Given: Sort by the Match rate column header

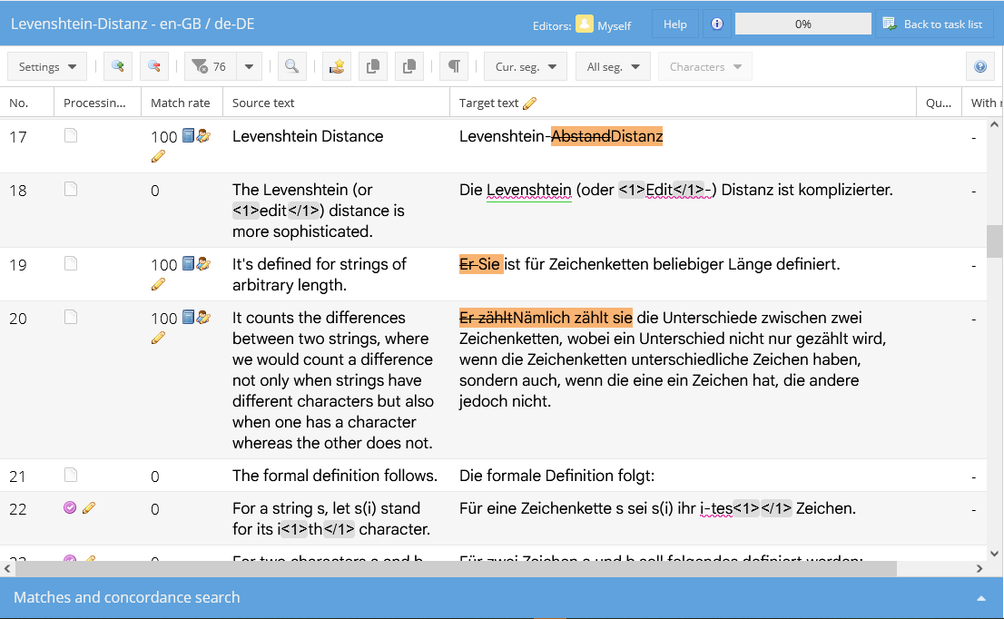Looking at the screenshot, I should coord(182,103).
